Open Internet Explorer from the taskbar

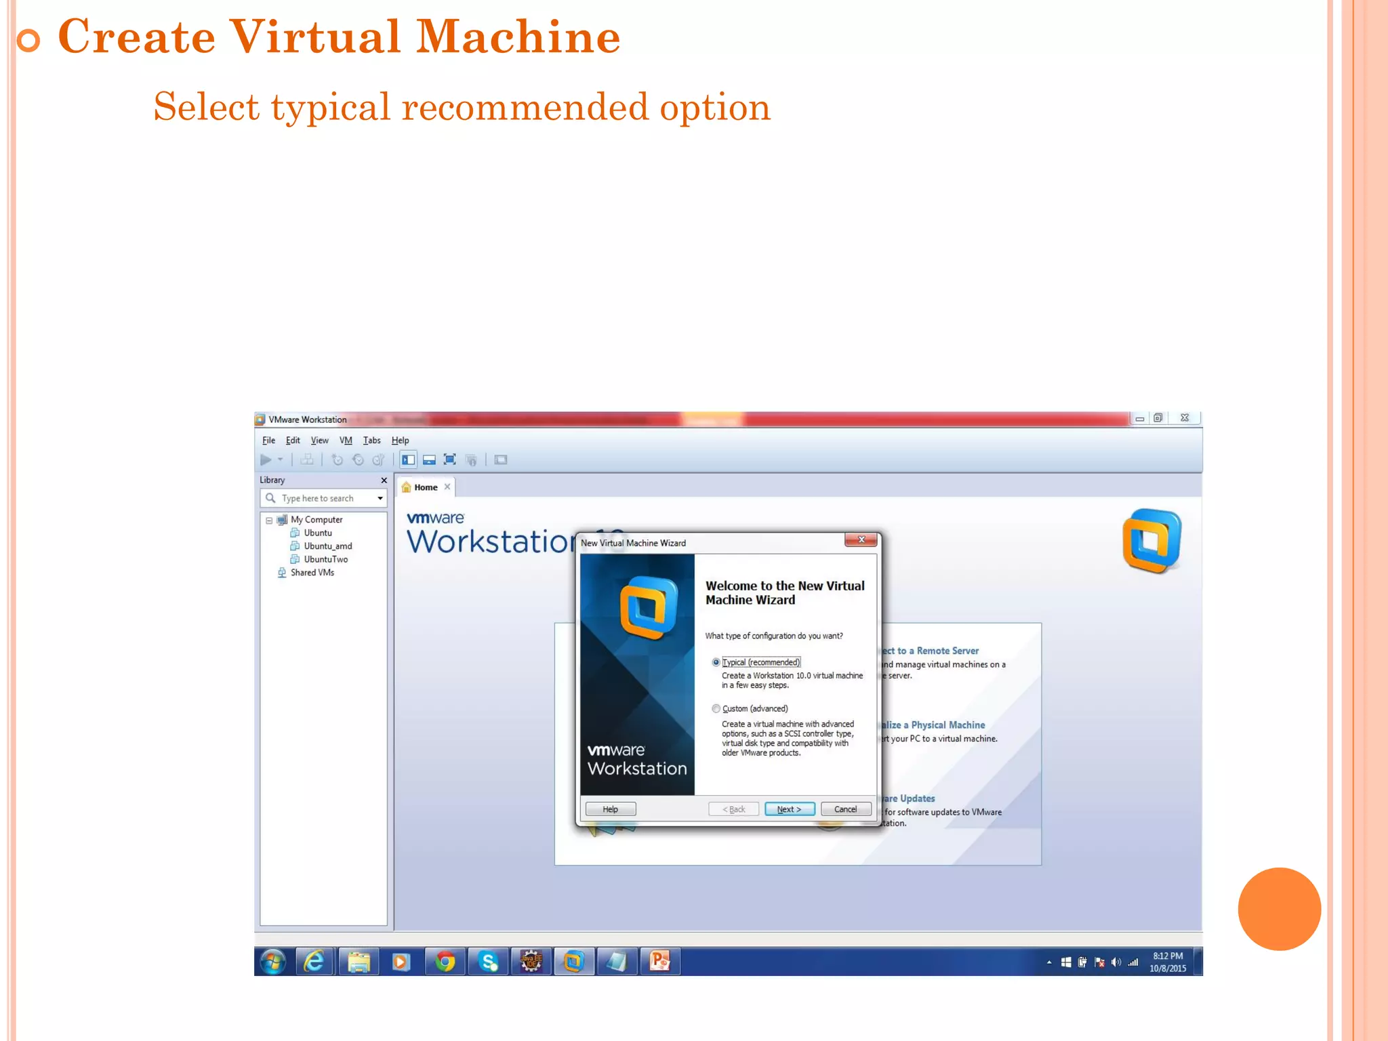click(315, 962)
